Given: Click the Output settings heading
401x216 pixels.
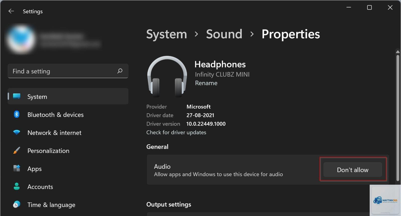Looking at the screenshot, I should click(169, 204).
